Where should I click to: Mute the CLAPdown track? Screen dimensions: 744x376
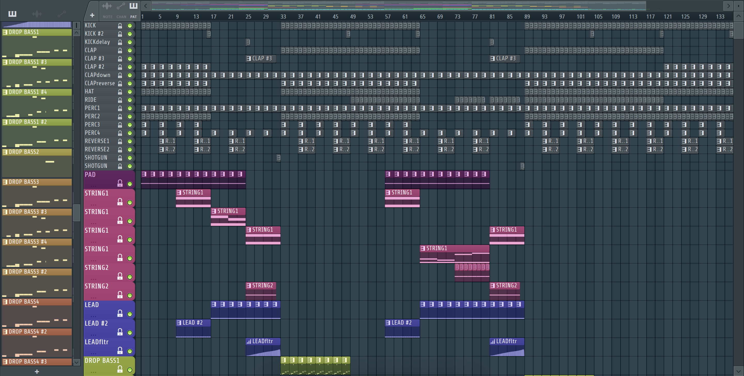tap(130, 75)
